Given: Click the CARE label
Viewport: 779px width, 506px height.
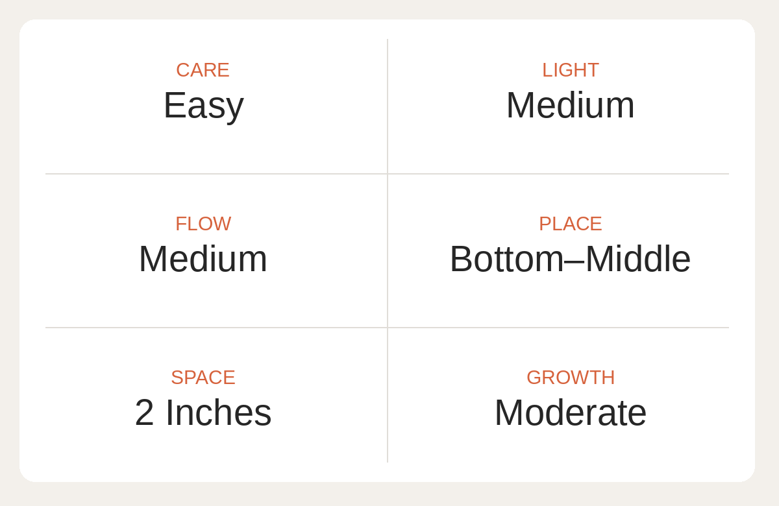Looking at the screenshot, I should [x=203, y=70].
